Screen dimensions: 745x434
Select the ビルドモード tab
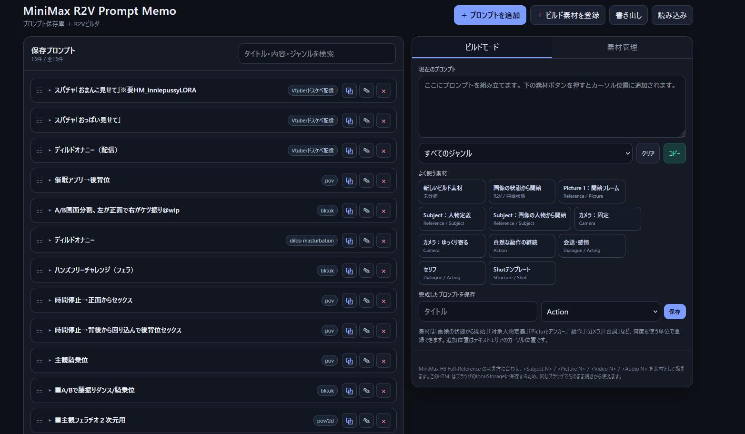pyautogui.click(x=482, y=47)
